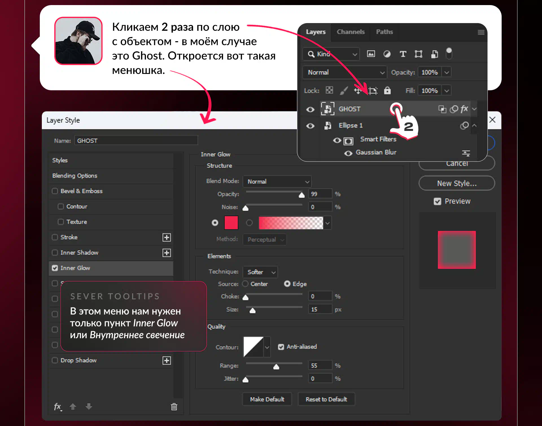Select Center as glow source
542x426 pixels.
click(x=245, y=284)
